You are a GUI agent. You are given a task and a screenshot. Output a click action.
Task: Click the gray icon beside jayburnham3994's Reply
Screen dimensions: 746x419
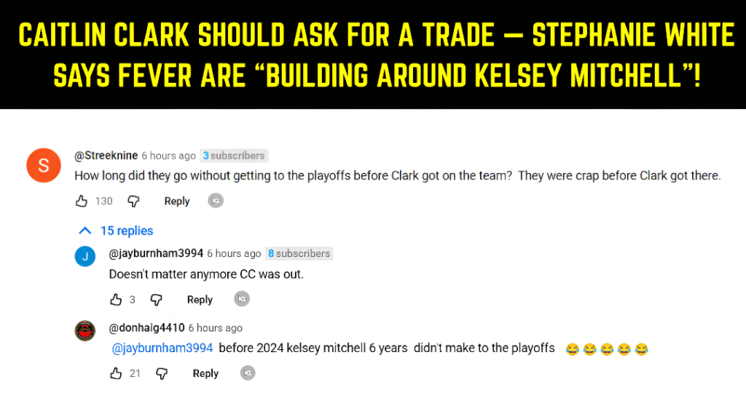pyautogui.click(x=241, y=299)
